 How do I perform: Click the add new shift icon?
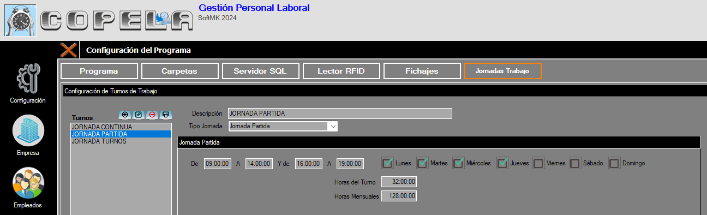point(125,115)
